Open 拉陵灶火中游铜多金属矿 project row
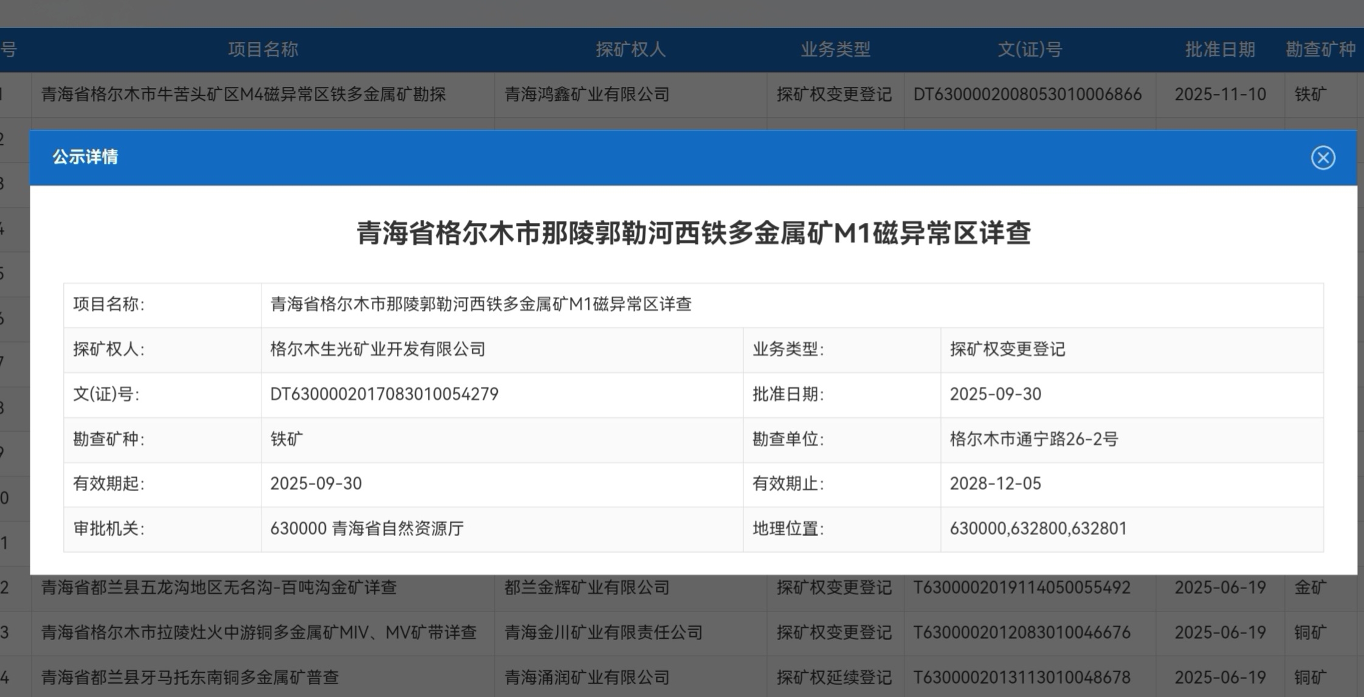This screenshot has height=697, width=1364. tap(259, 633)
